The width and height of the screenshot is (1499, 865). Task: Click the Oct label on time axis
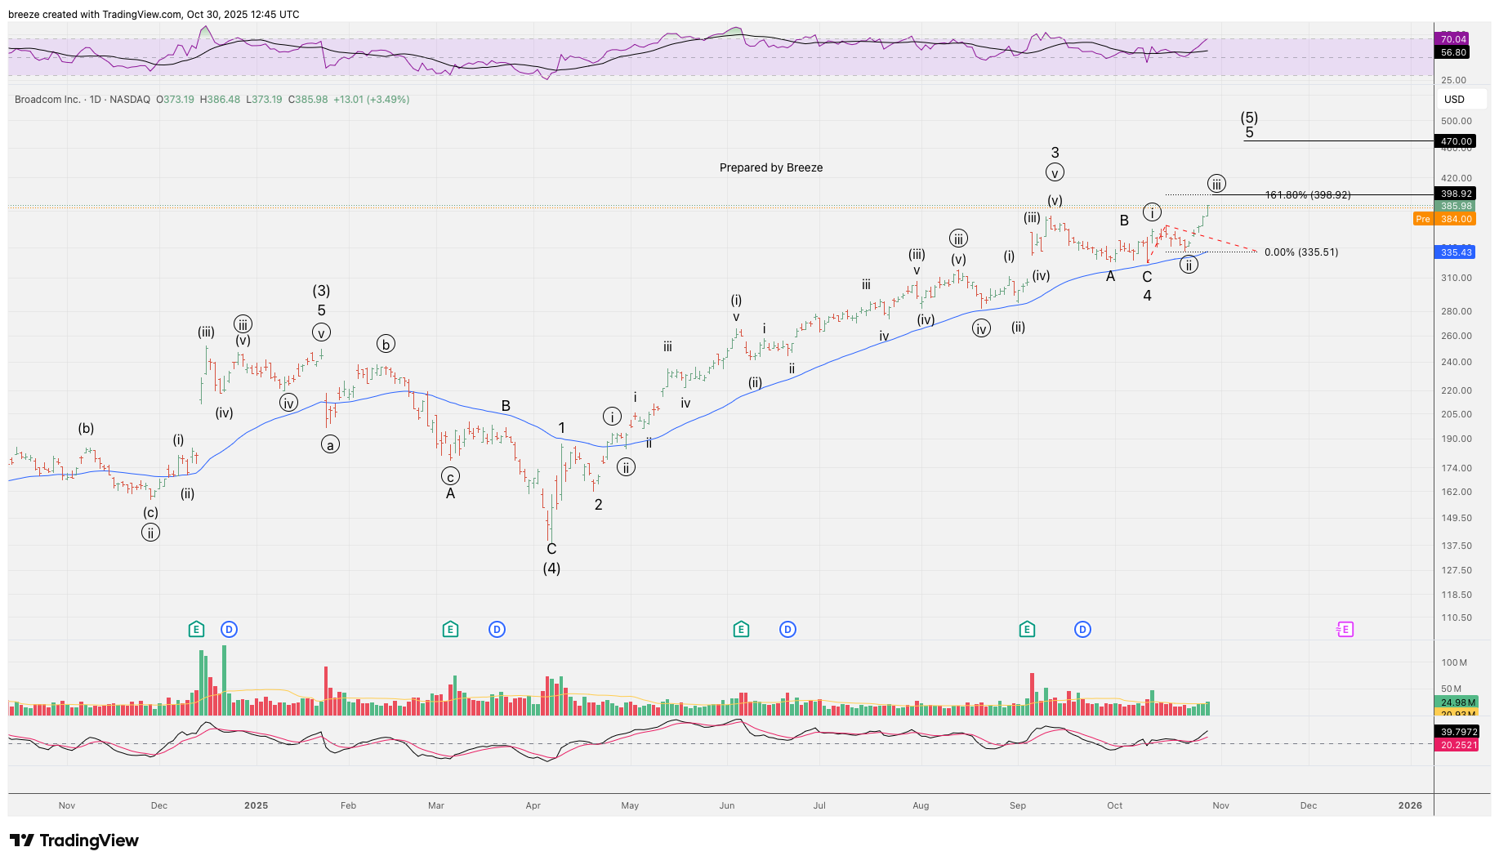pyautogui.click(x=1114, y=805)
